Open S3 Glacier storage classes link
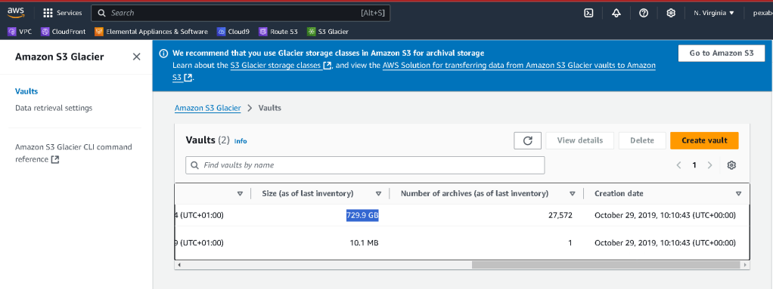The height and width of the screenshot is (289, 773). coord(281,66)
